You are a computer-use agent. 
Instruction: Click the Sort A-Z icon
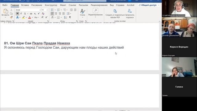click(x=65, y=17)
